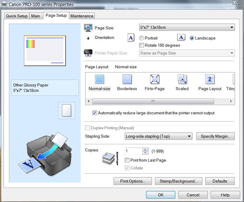244x202 pixels.
Task: Check the Duplex Printing (Manual) box
Action: pyautogui.click(x=88, y=128)
